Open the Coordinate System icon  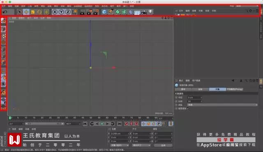[75, 12]
